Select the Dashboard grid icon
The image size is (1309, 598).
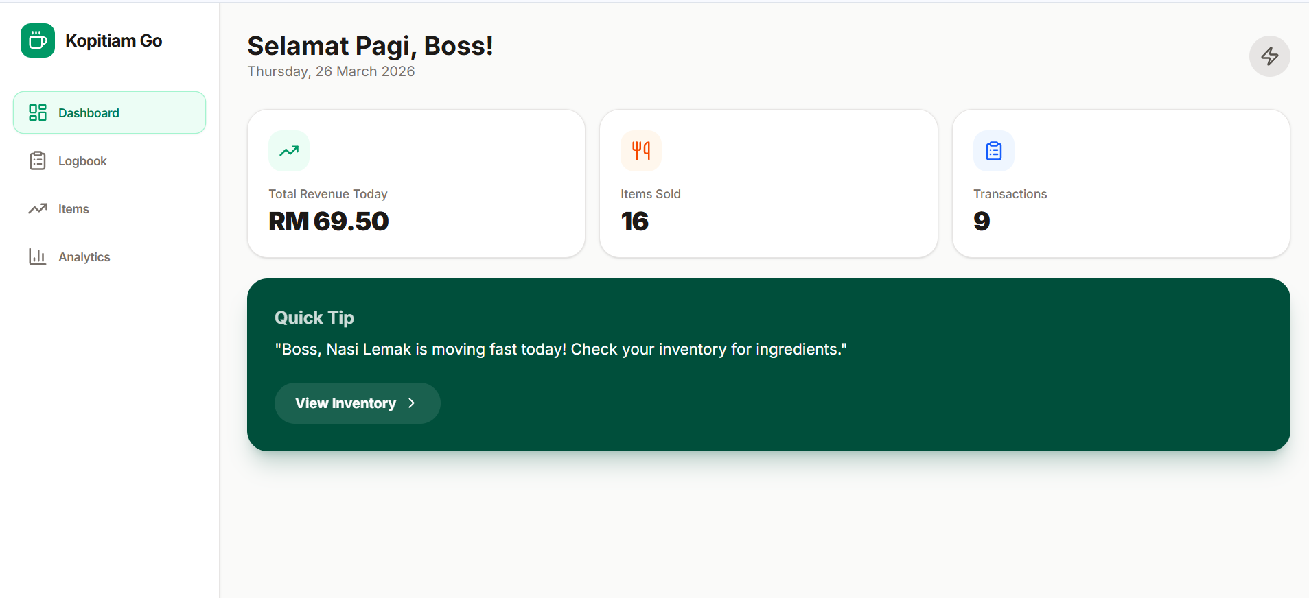coord(37,112)
